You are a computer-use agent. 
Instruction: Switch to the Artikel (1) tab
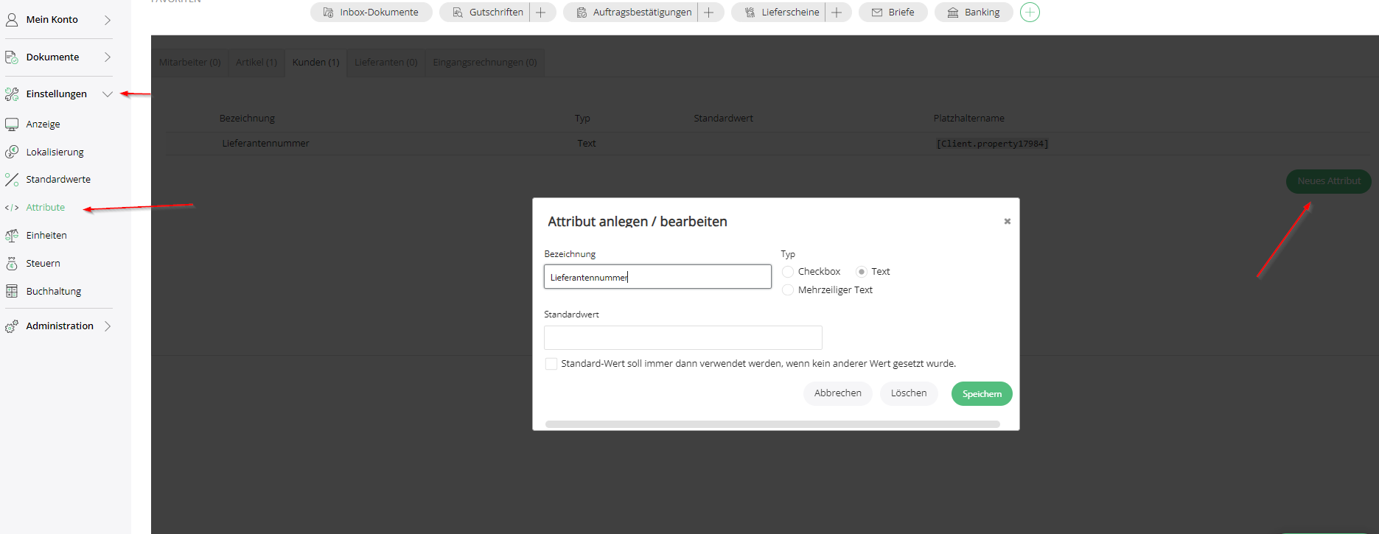(x=256, y=63)
